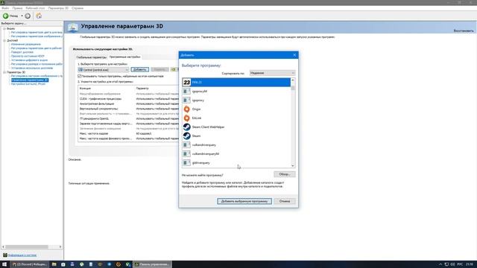Select the gldriverquery entry

click(x=236, y=163)
